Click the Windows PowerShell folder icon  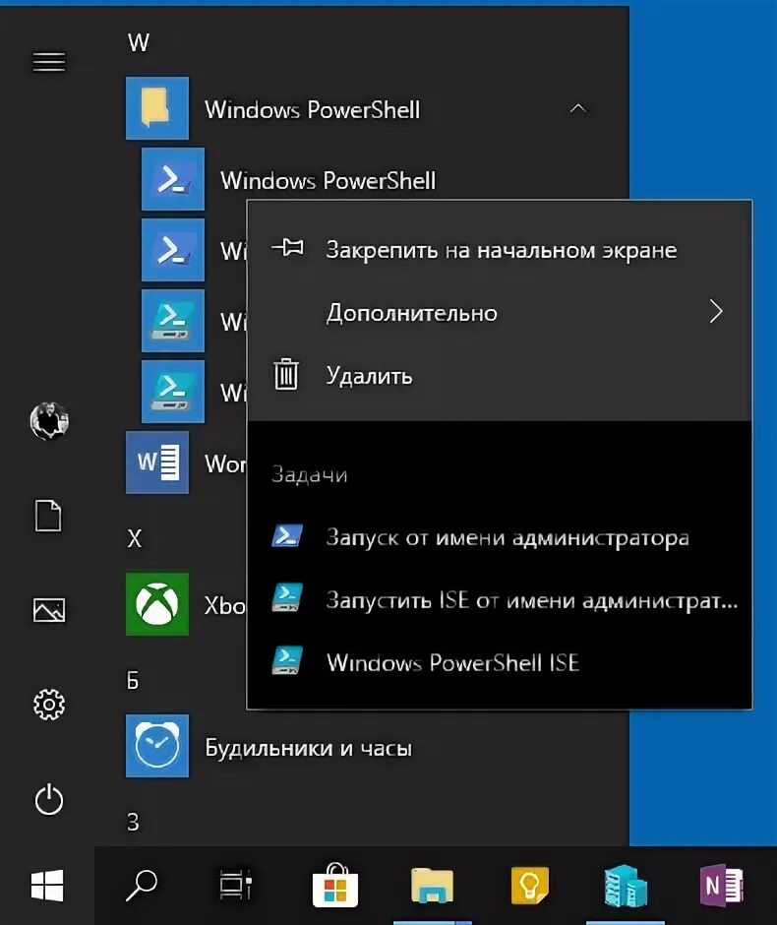157,108
